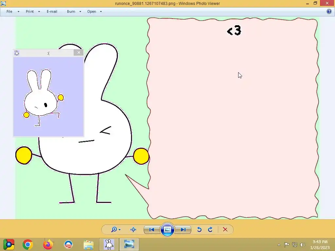Rotate the image counterclockwise
Image resolution: width=335 pixels, height=251 pixels.
coord(199,229)
